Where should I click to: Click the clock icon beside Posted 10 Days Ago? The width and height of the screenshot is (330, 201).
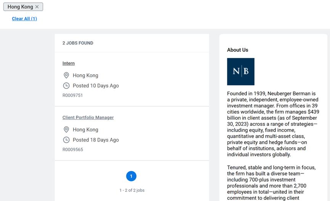(x=66, y=86)
